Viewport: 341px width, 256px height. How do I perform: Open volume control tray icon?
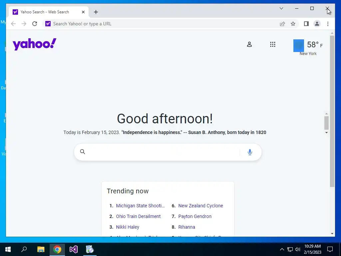click(x=298, y=249)
